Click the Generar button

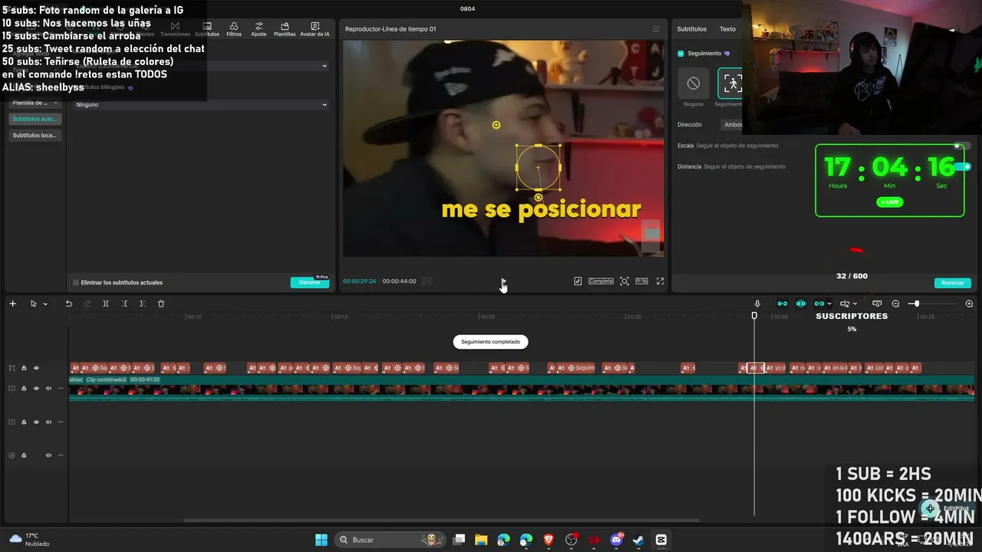point(310,282)
